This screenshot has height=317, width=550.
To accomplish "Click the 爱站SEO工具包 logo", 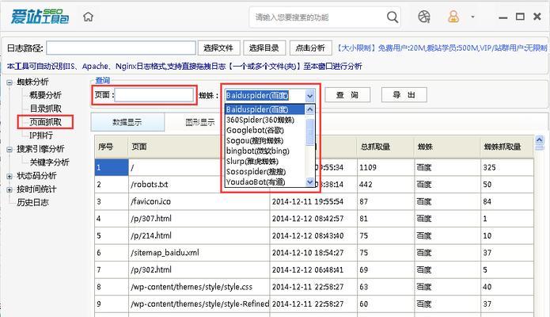I will pyautogui.click(x=40, y=17).
